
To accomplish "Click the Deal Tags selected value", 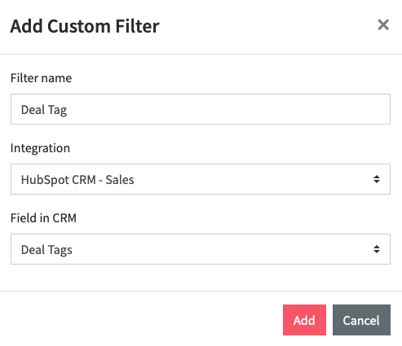I will pos(46,250).
